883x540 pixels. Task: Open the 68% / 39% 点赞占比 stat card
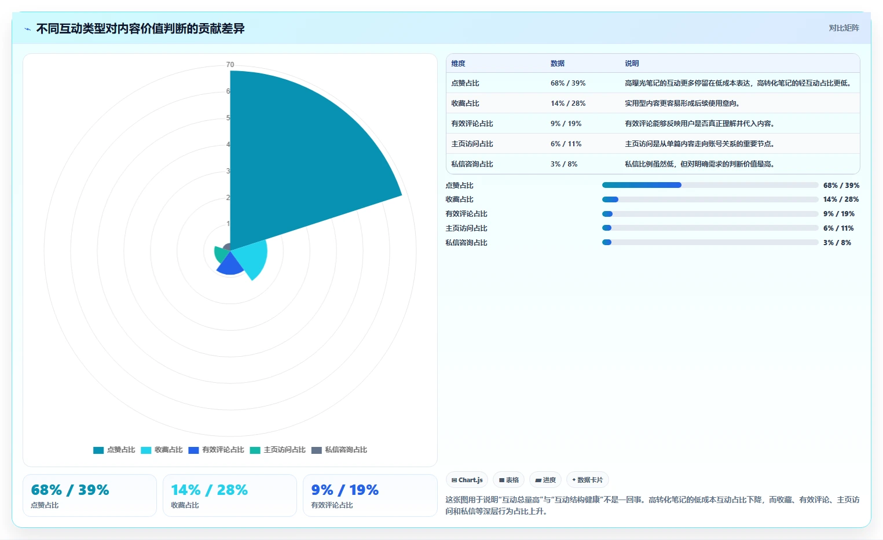coord(90,495)
